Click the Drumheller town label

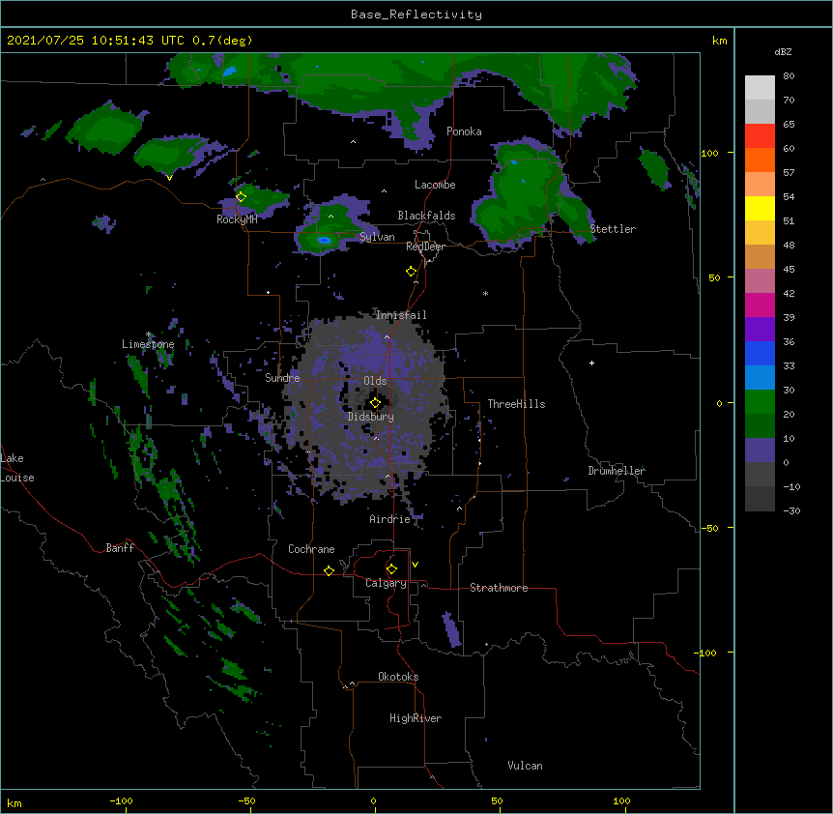click(x=617, y=471)
